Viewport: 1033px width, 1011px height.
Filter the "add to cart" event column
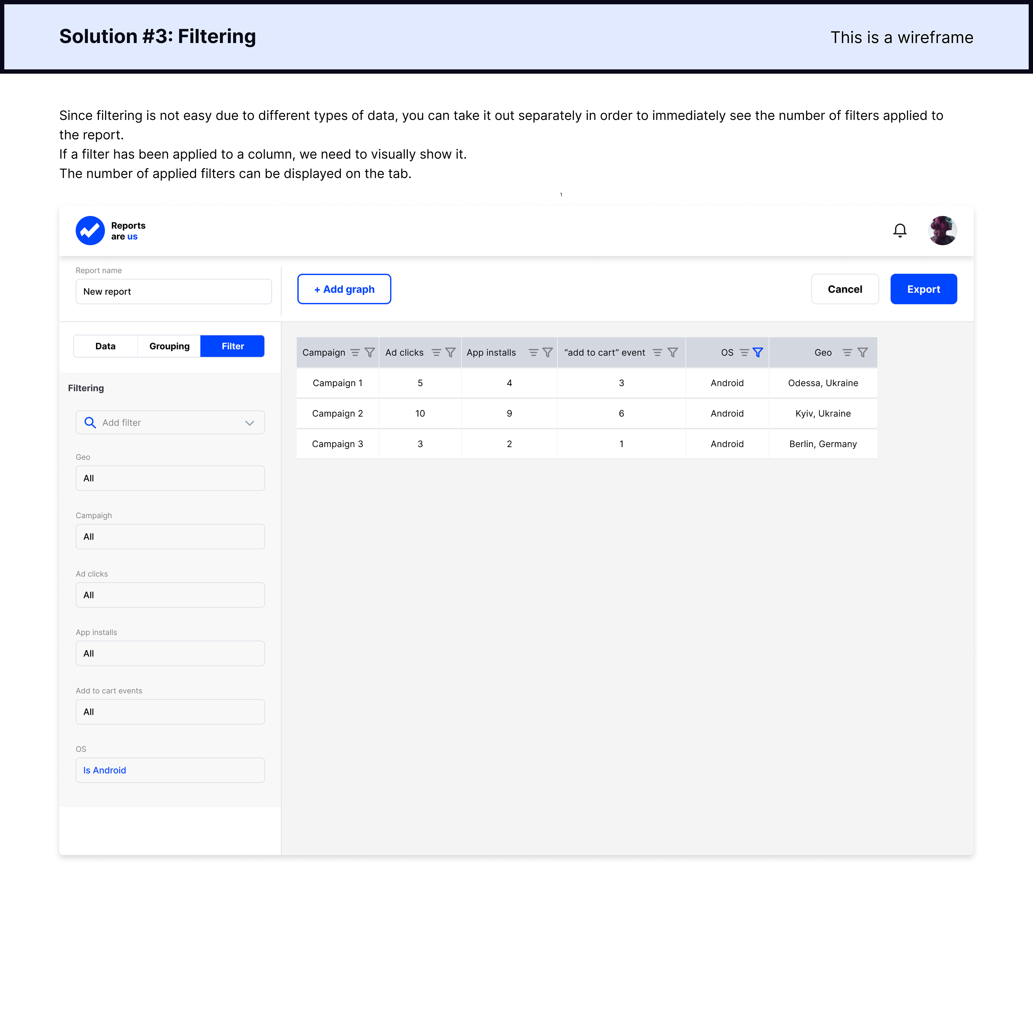coord(672,353)
